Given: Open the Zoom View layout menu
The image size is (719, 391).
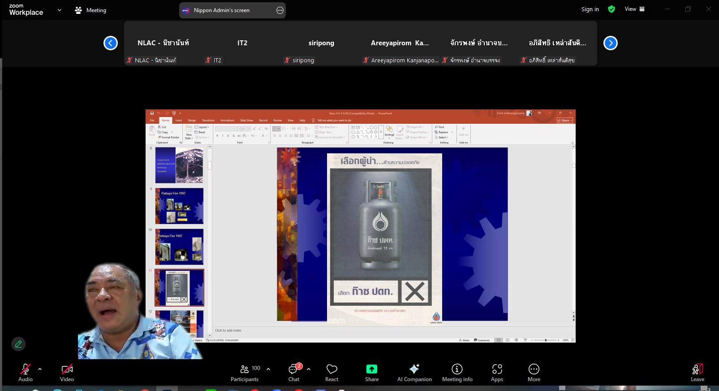Looking at the screenshot, I should coord(635,9).
